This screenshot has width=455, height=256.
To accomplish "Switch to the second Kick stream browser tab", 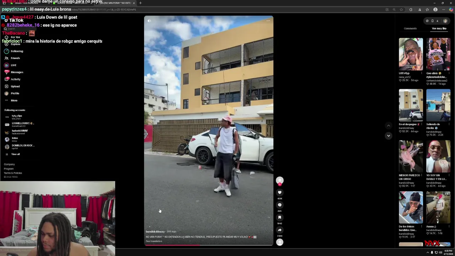I will pos(73,3).
